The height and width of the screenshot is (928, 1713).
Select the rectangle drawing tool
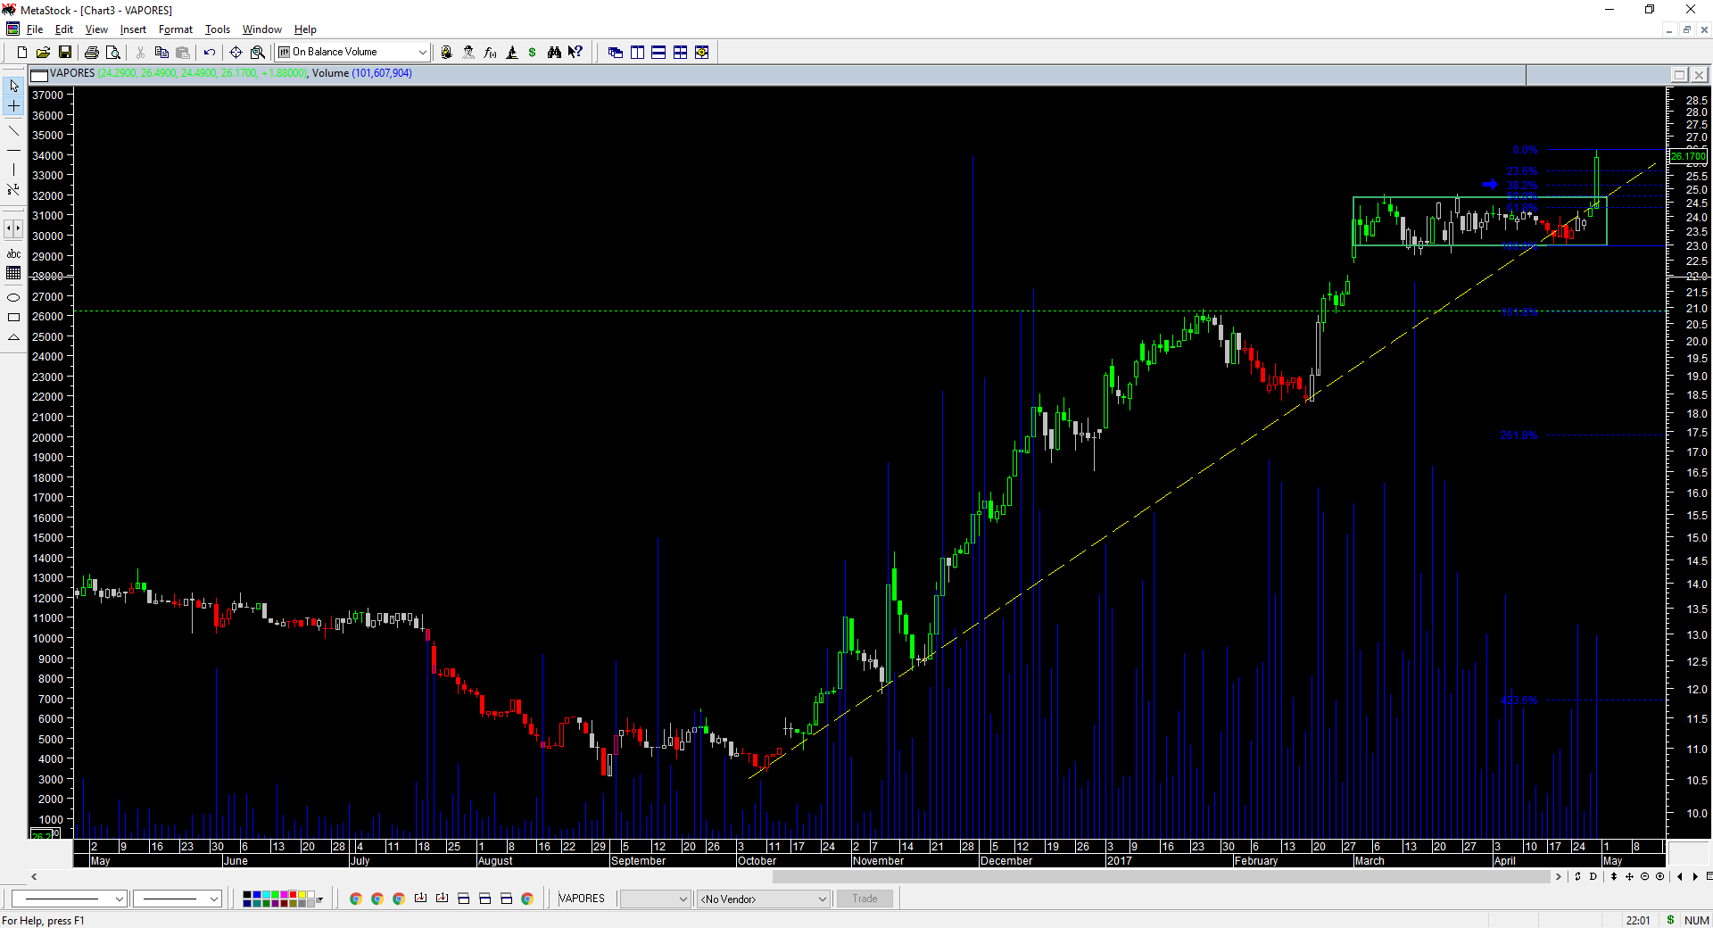pyautogui.click(x=13, y=318)
